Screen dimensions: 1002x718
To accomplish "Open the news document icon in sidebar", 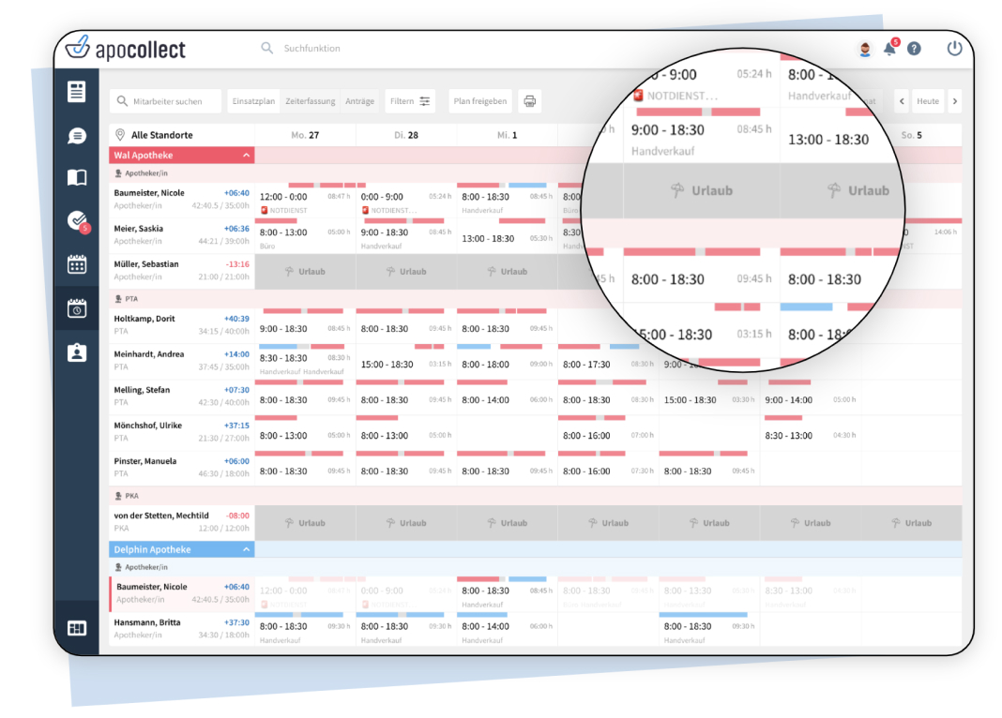I will coord(77,92).
